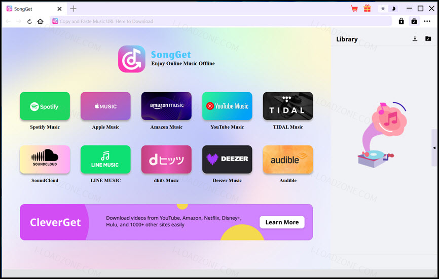Collapse the Library side panel arrow
This screenshot has height=279, width=439.
tap(434, 148)
